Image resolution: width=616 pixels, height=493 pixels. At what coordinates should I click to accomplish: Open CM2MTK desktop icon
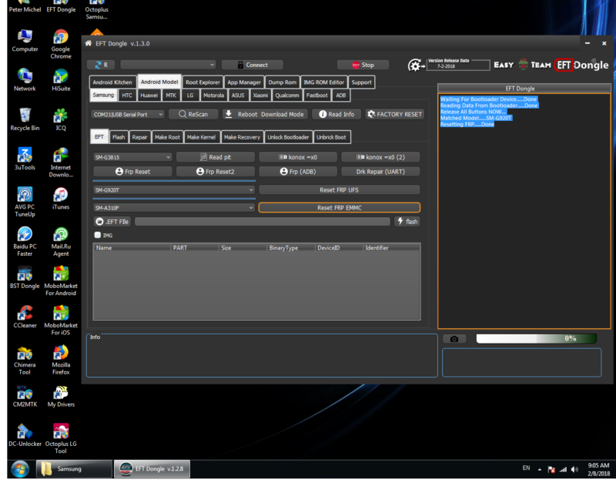coord(25,396)
